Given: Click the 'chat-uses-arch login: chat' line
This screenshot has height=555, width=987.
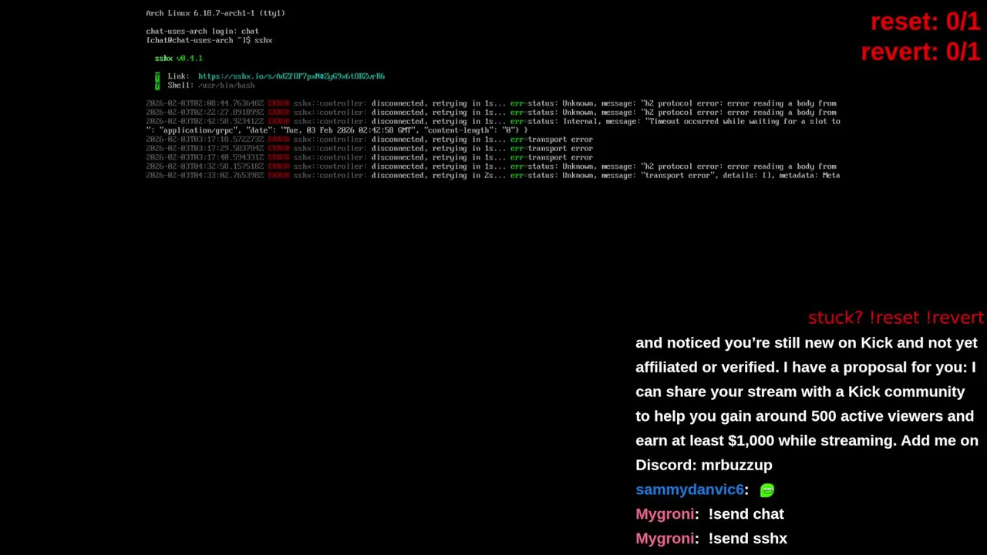Looking at the screenshot, I should [202, 32].
